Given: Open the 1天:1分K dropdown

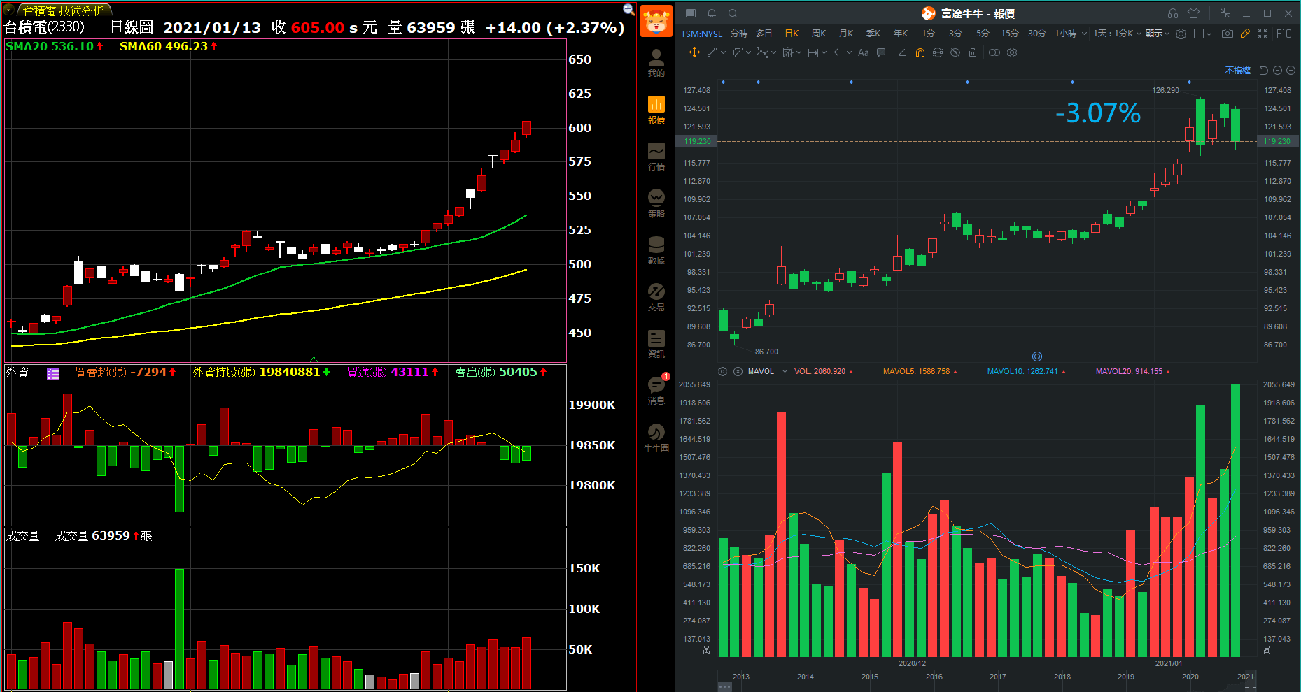Looking at the screenshot, I should coord(1117,34).
